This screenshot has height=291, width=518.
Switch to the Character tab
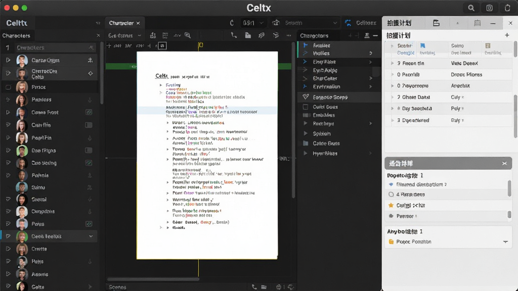pyautogui.click(x=121, y=23)
